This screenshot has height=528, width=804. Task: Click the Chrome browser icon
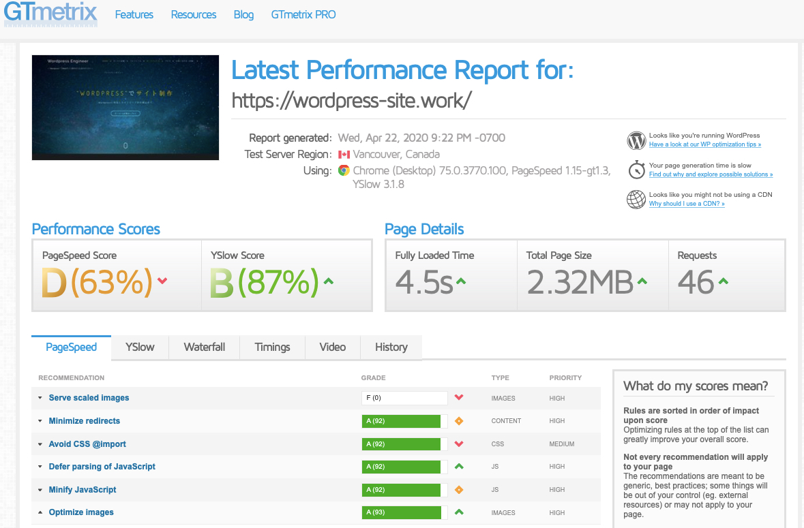(344, 170)
